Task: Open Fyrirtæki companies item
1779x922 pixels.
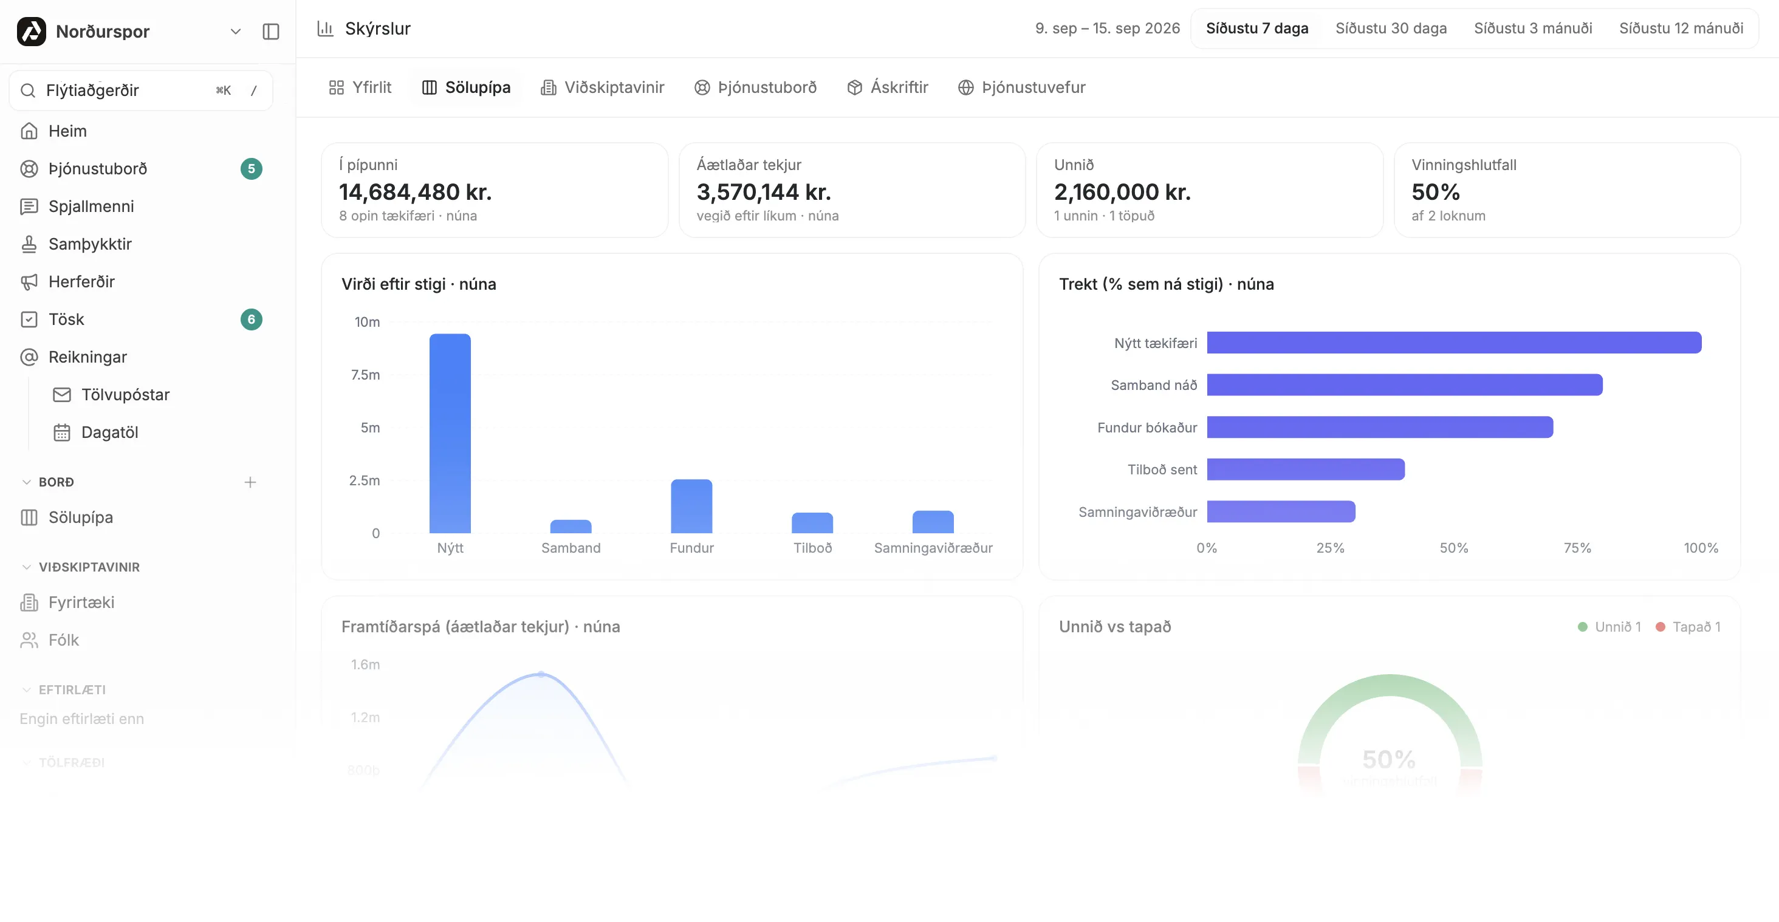Action: 141,603
